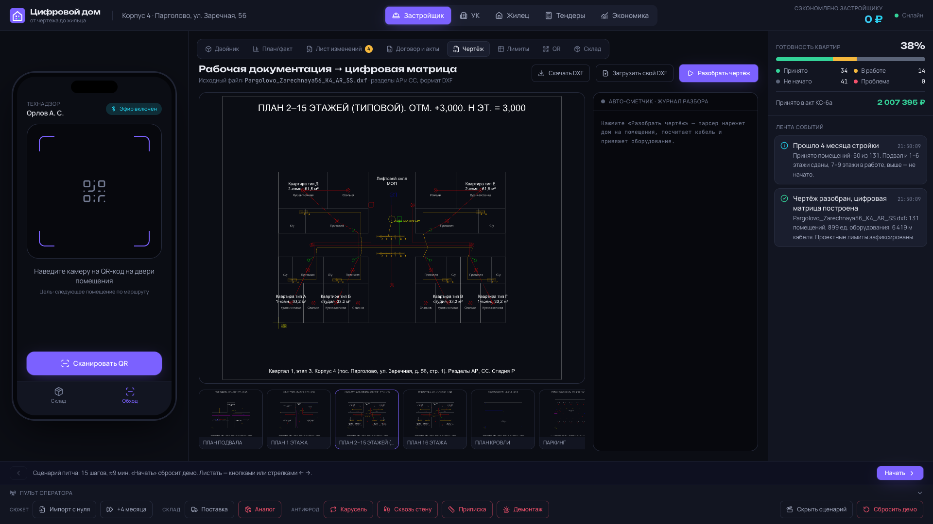
Task: Click the Цифровой дом home logo icon
Action: 17,16
